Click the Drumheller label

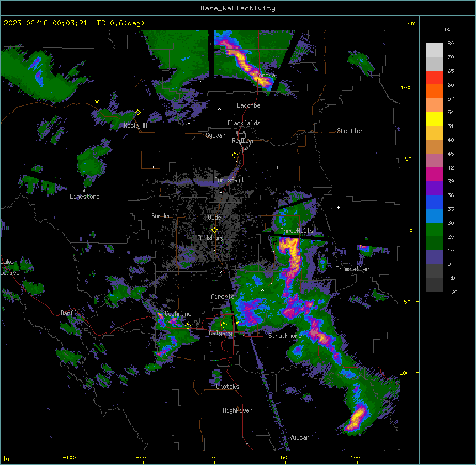pos(352,269)
